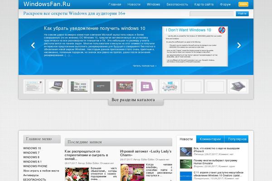The height and width of the screenshot is (181, 272).
Task: Click the casino post preview image
Action: pyautogui.click(x=77, y=174)
